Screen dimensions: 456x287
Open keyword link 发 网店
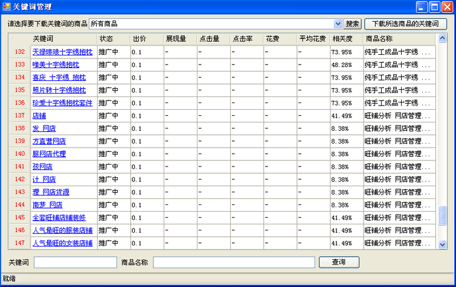pos(44,128)
